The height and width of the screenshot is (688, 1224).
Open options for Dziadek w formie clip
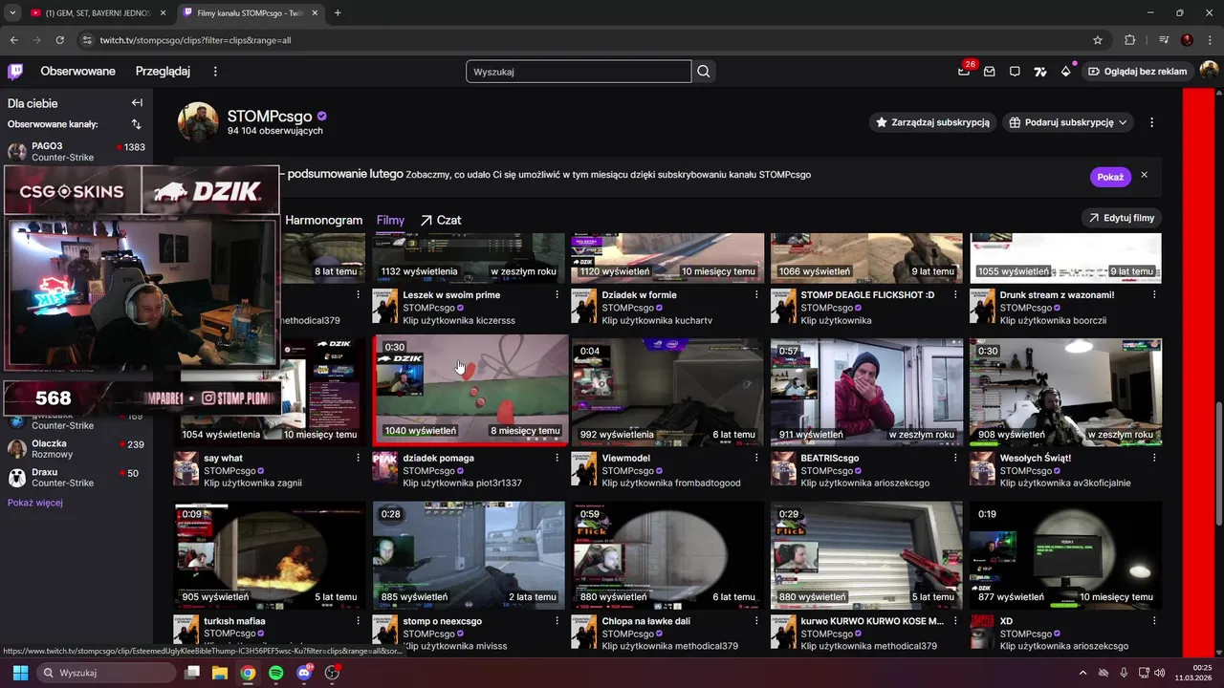tap(755, 295)
